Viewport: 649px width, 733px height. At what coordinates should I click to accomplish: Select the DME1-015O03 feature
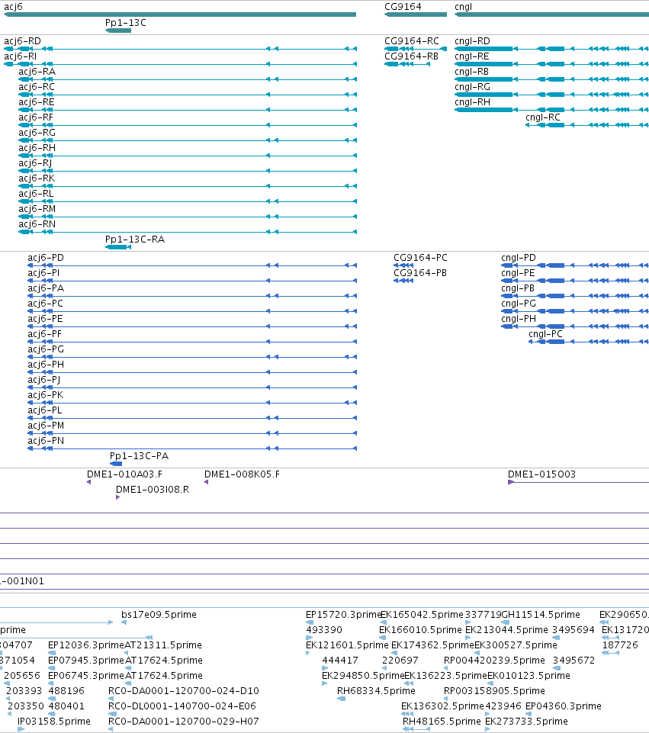pyautogui.click(x=542, y=474)
